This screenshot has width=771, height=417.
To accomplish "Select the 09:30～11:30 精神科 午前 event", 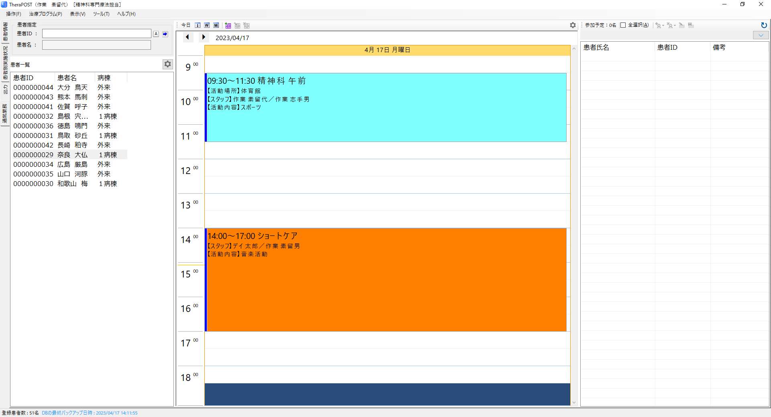I will (386, 107).
